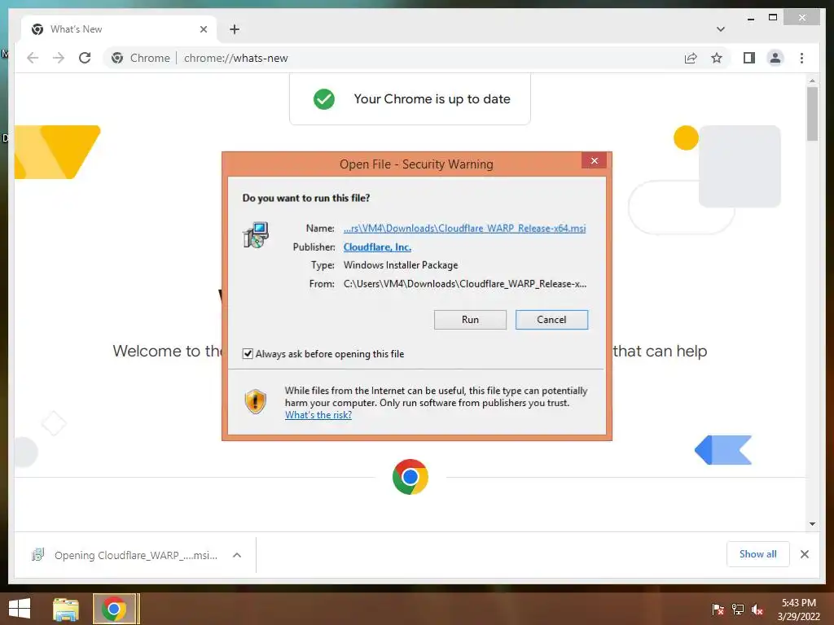Open the tab search dropdown arrow

click(x=721, y=29)
